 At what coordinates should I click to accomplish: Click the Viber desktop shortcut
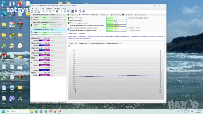12,99
